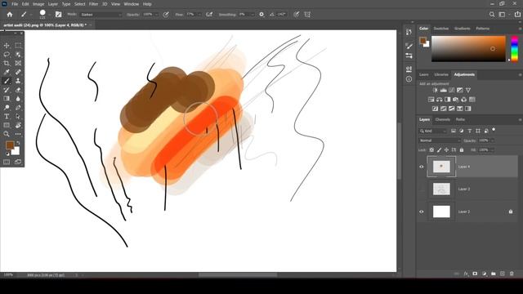
Task: Click the Home button in options bar
Action: click(10, 15)
